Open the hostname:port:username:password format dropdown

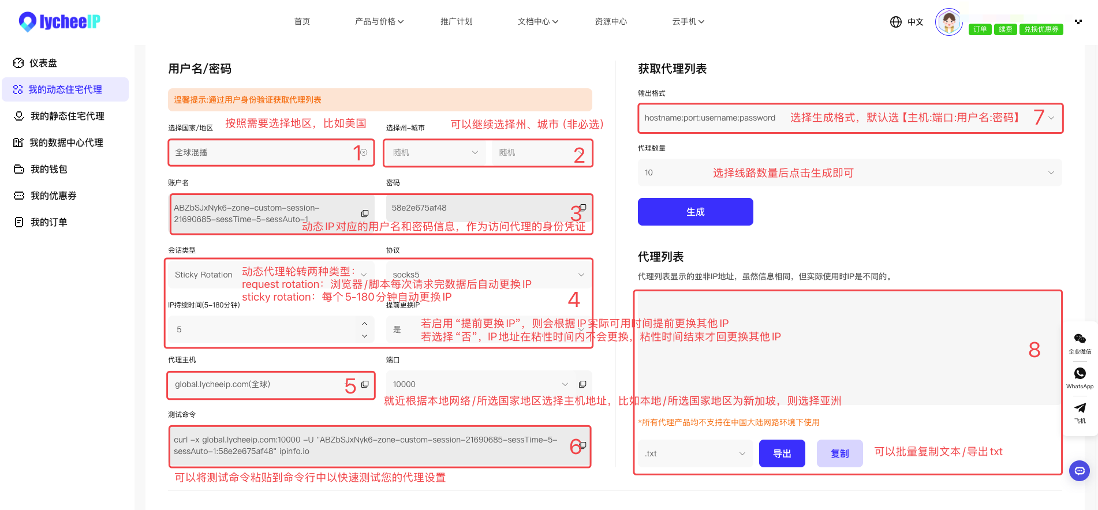coord(850,118)
